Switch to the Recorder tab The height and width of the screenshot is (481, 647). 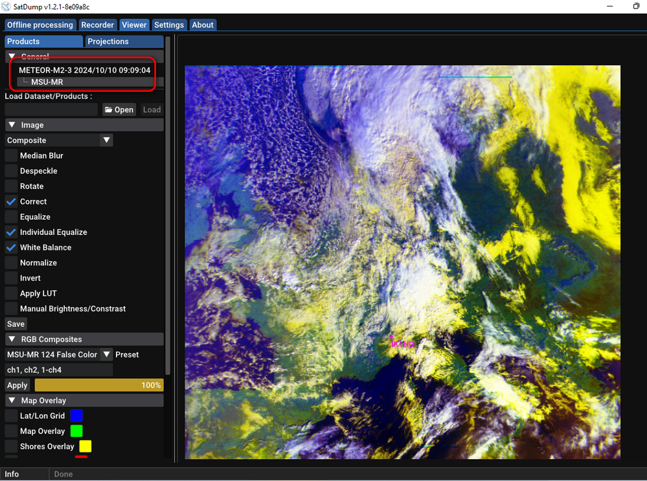[96, 25]
